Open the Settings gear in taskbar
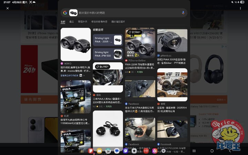 coord(163,151)
